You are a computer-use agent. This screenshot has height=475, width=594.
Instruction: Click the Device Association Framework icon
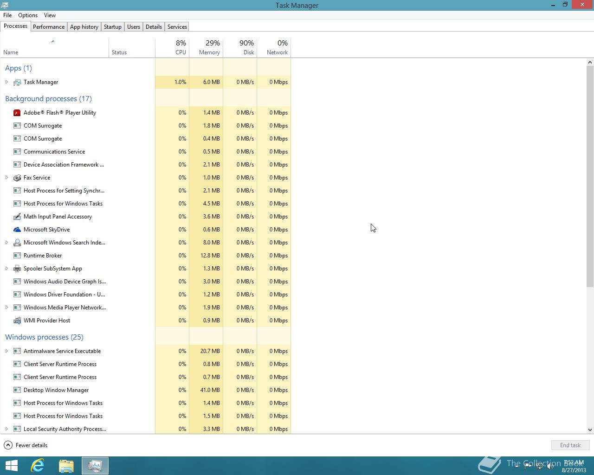17,165
